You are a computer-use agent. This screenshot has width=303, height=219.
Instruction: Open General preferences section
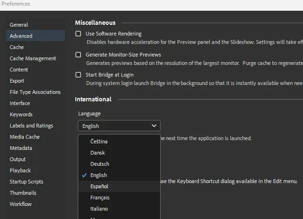(x=36, y=25)
